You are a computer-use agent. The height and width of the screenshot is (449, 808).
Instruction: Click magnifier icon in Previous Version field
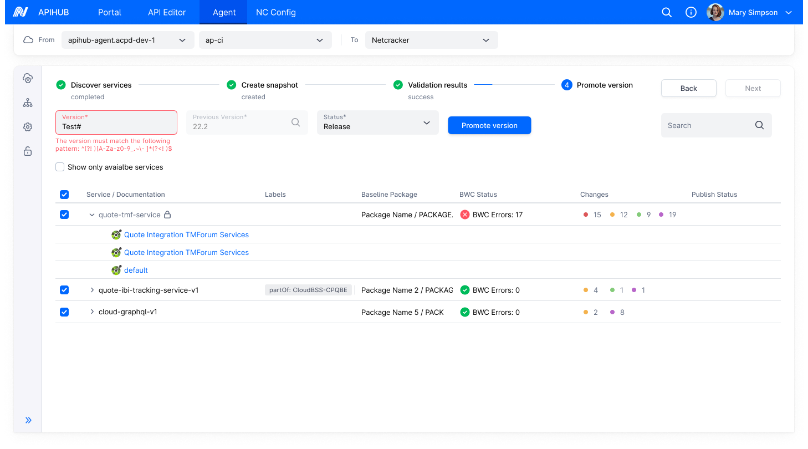click(296, 123)
